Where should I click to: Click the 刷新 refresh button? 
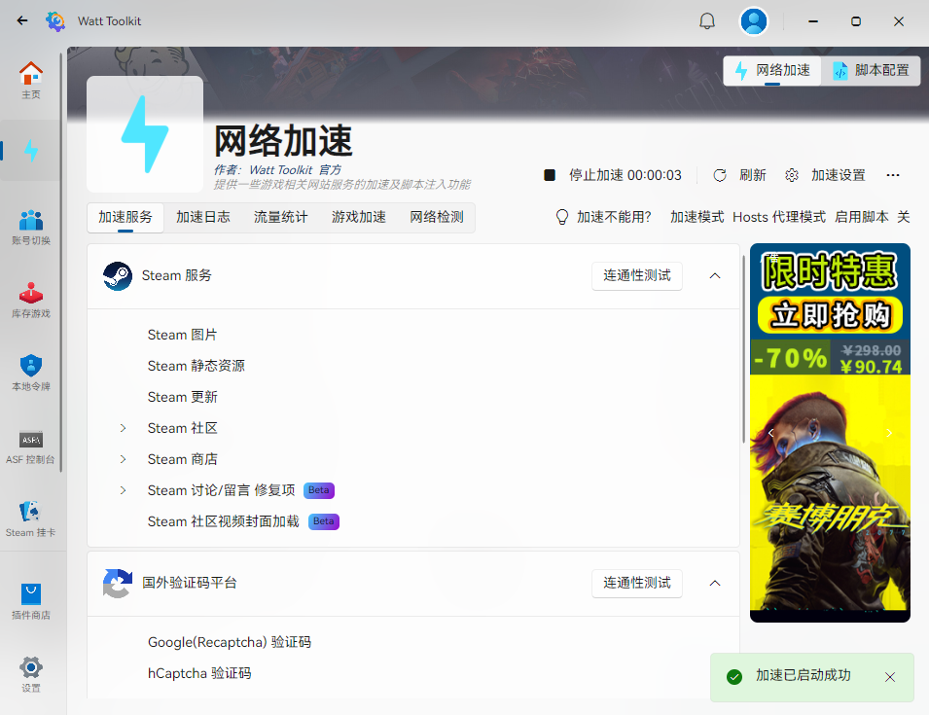[x=740, y=175]
